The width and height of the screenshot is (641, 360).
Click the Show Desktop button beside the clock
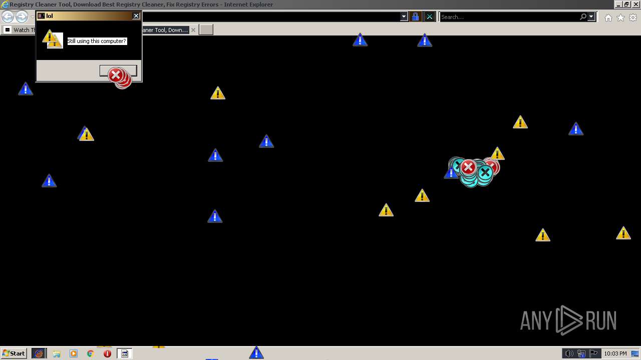click(x=635, y=353)
